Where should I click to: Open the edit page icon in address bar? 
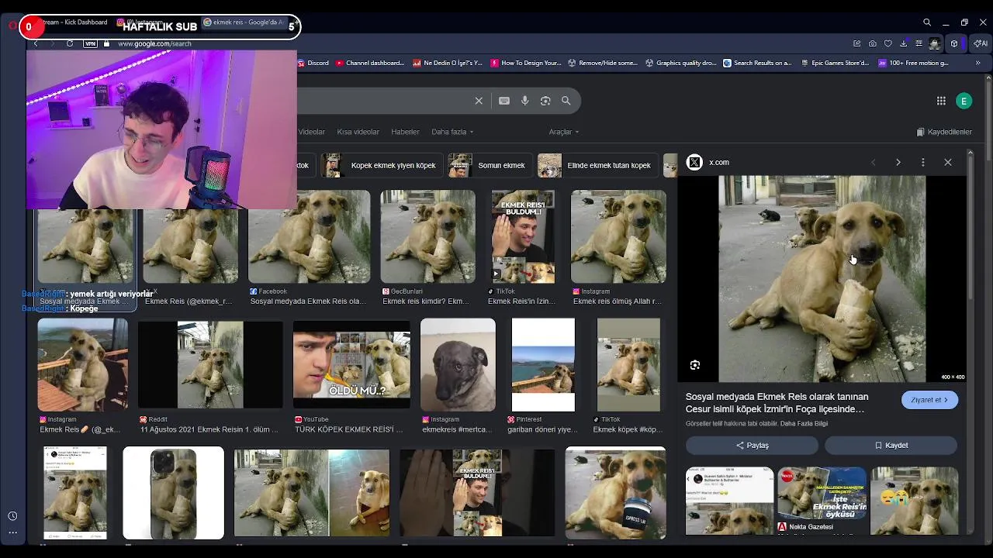856,43
